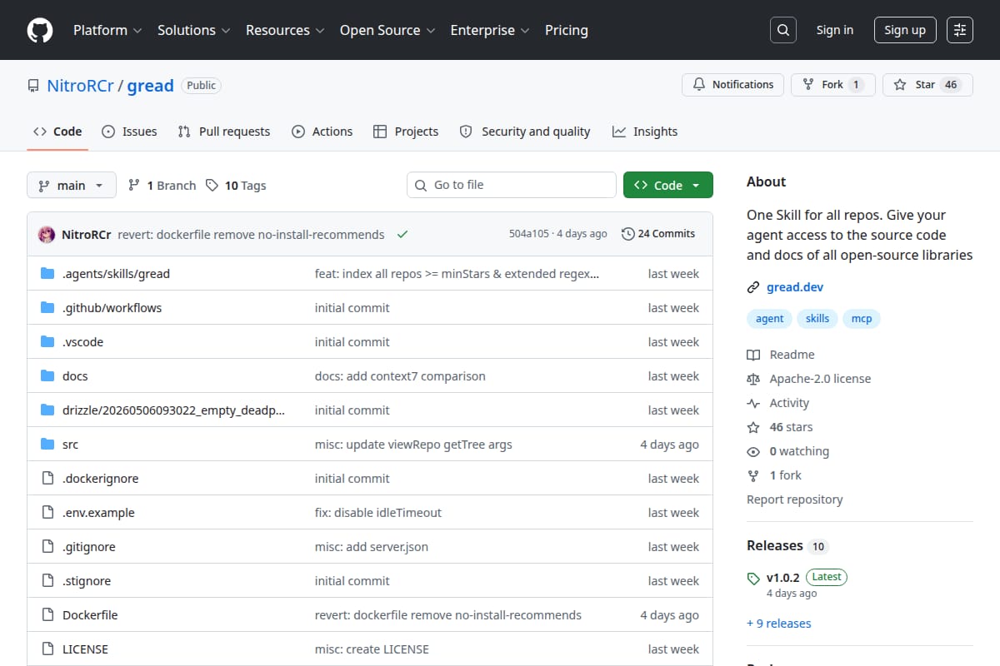Click the Apache-2.0 license scale icon
Screen dimensions: 1000x666
[x=753, y=379]
